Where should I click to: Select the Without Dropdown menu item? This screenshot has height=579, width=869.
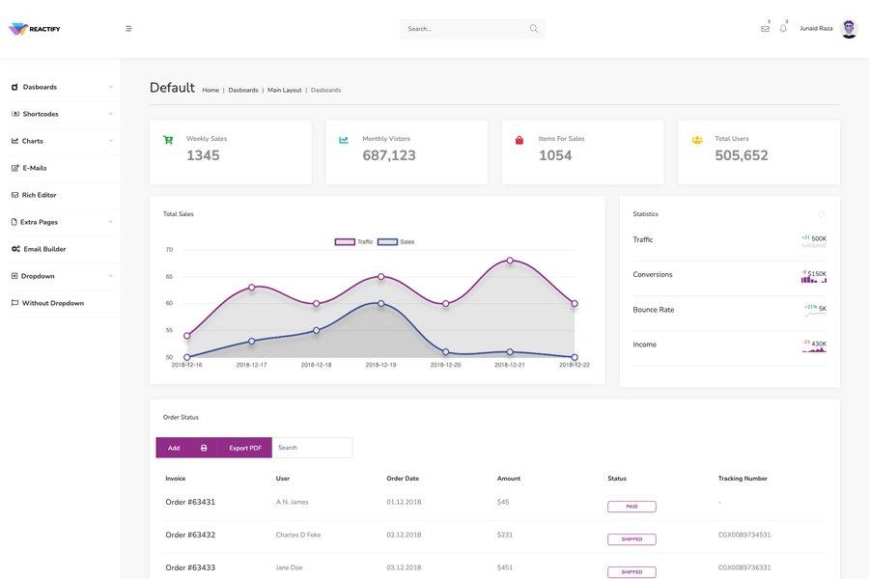(51, 300)
